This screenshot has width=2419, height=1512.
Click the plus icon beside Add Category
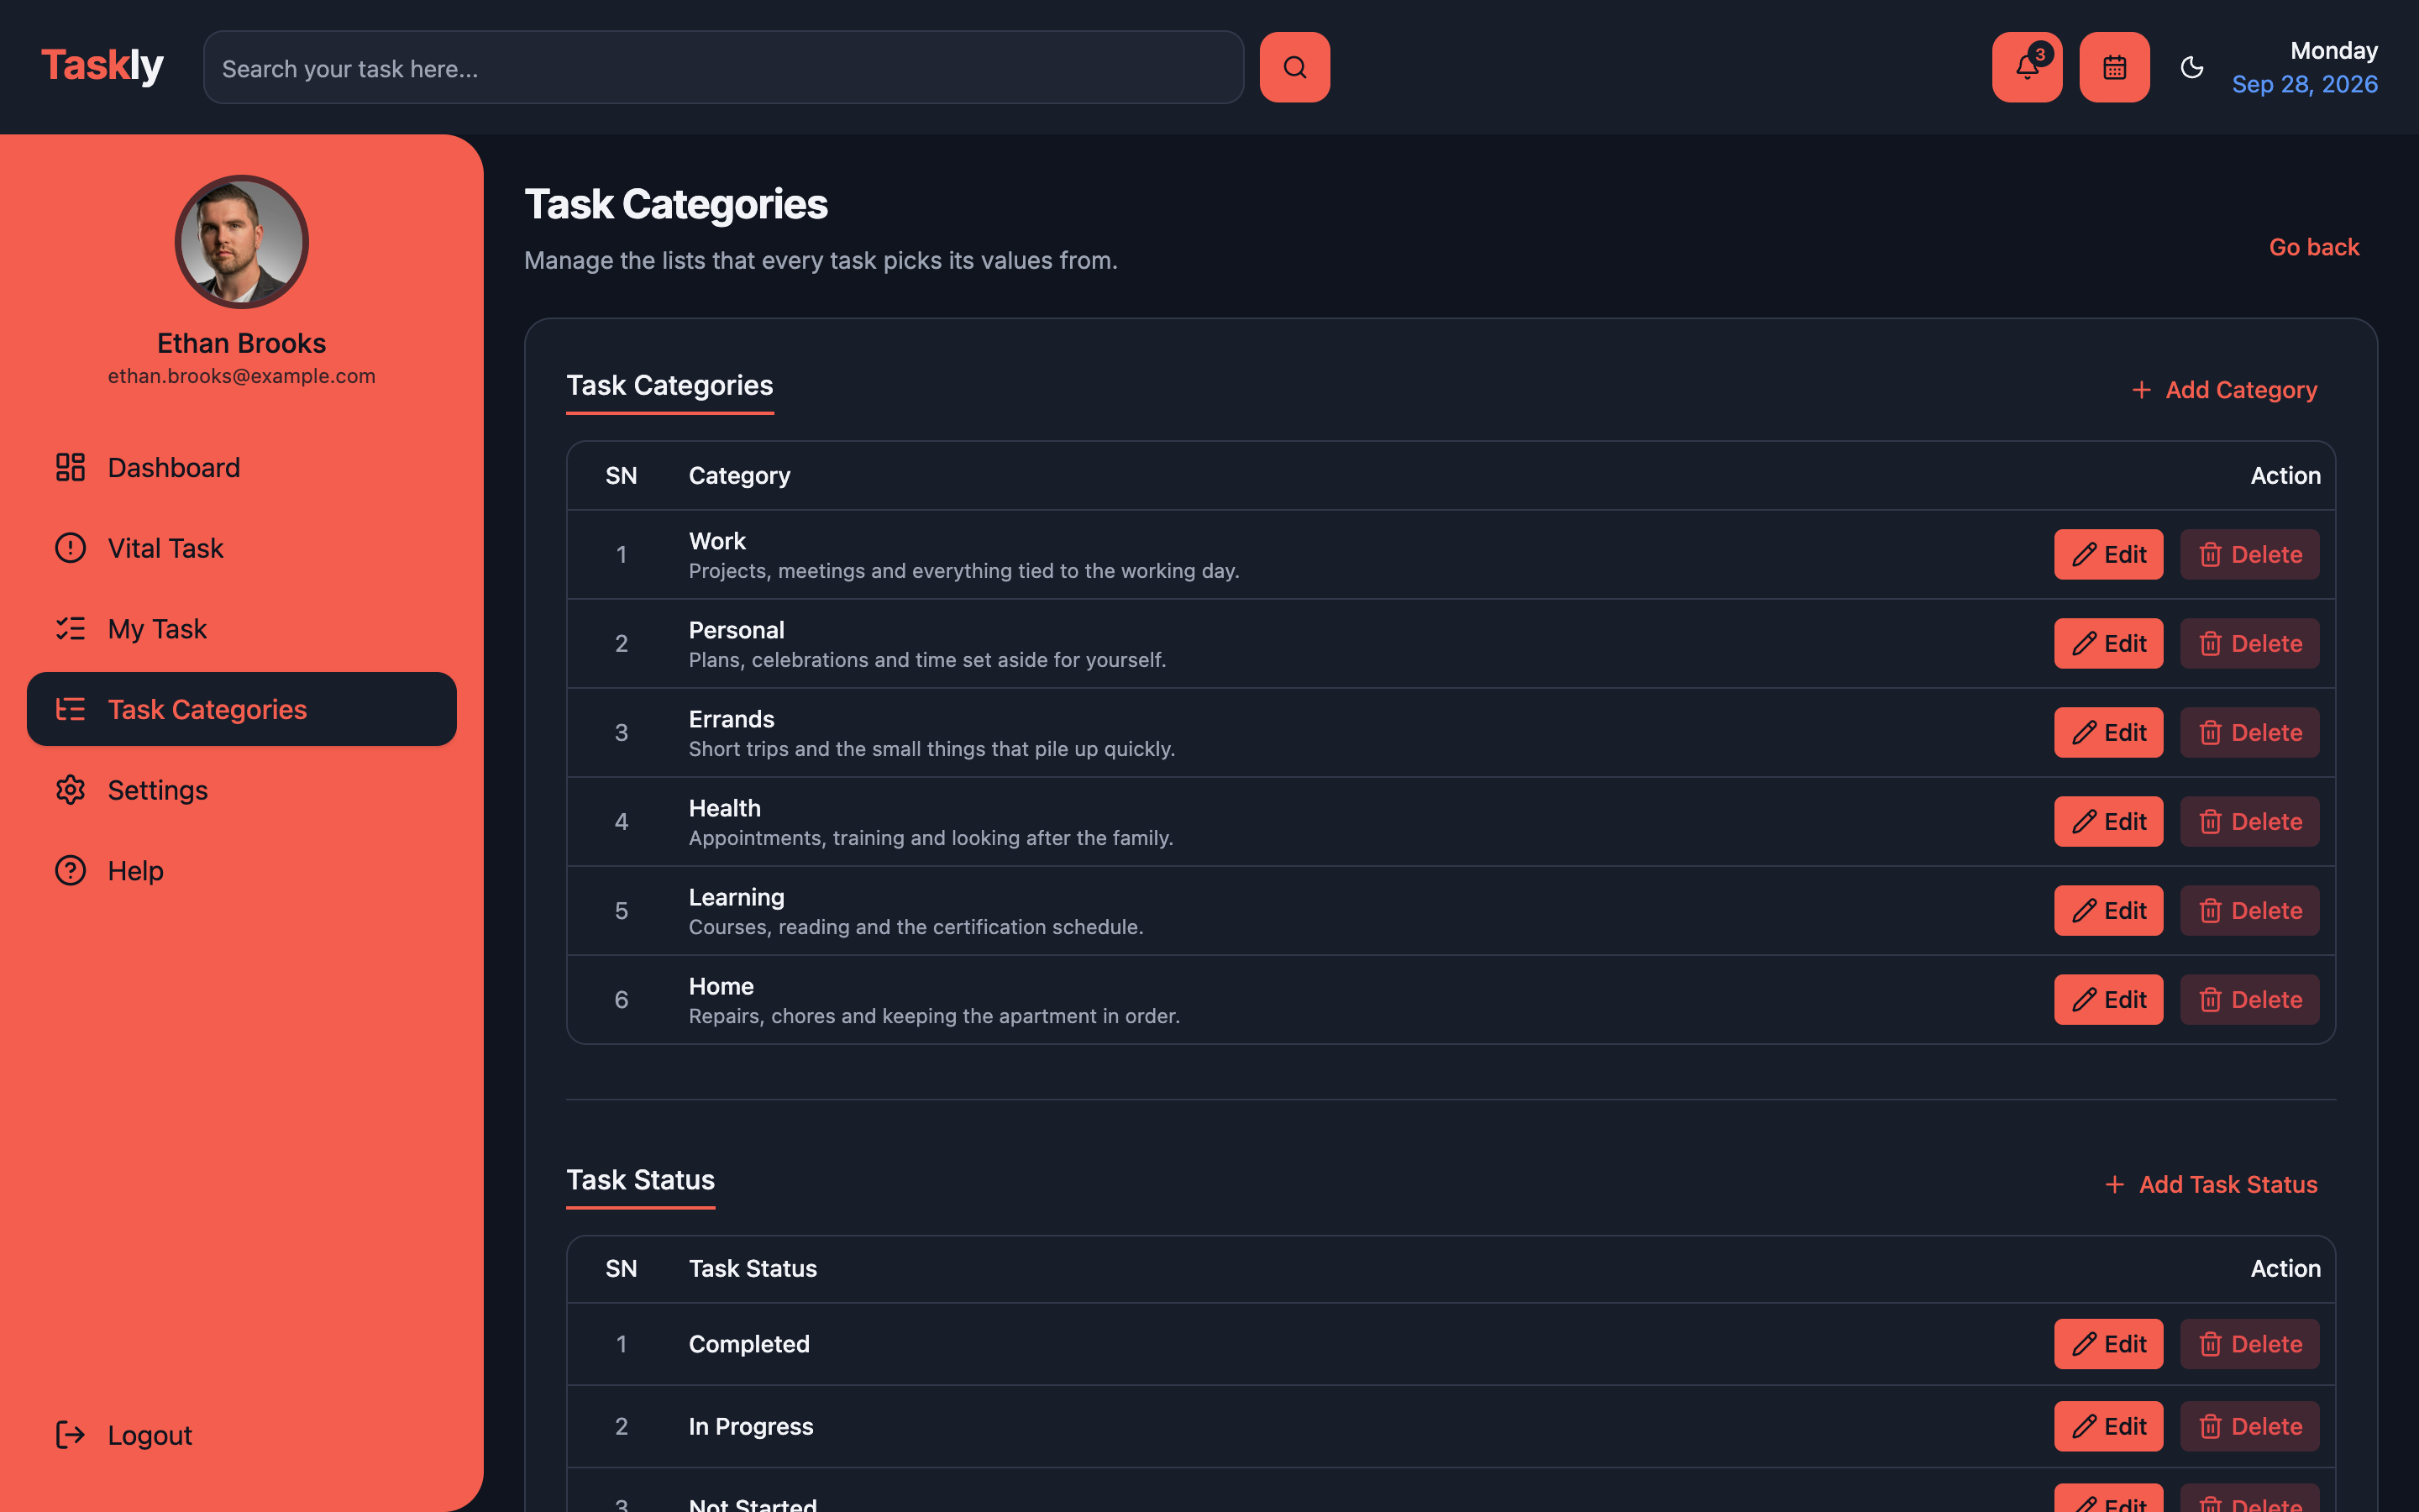[x=2141, y=390]
